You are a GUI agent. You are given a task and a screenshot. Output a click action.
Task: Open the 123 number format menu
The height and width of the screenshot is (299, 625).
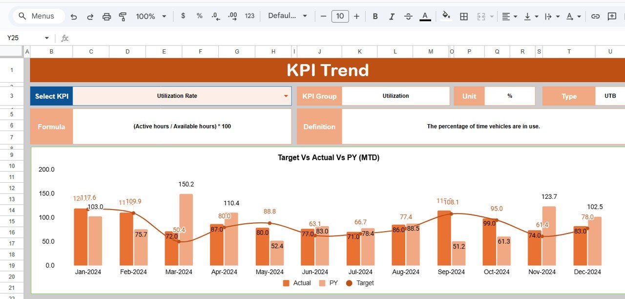coord(250,16)
